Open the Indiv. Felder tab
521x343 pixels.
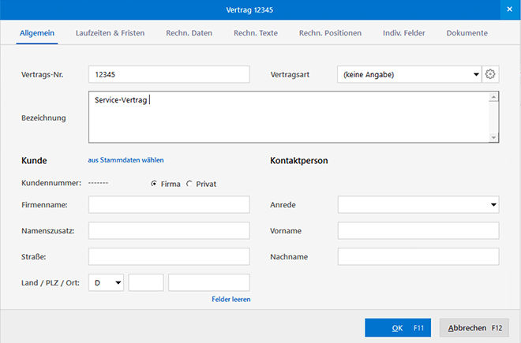coord(404,33)
